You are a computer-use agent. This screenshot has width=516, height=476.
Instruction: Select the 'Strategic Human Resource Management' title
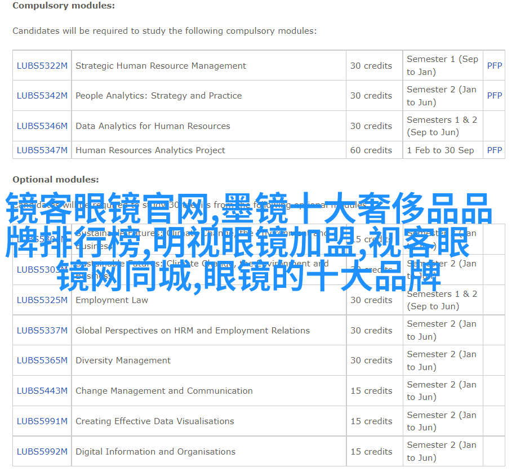pos(161,65)
